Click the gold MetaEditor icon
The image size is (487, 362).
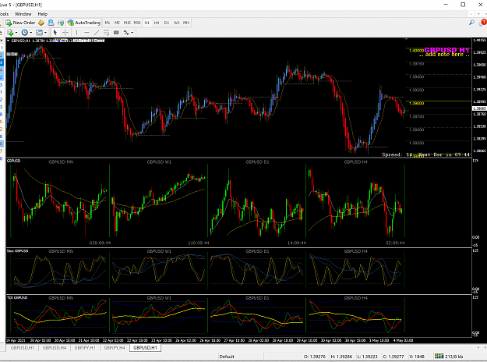pos(41,23)
